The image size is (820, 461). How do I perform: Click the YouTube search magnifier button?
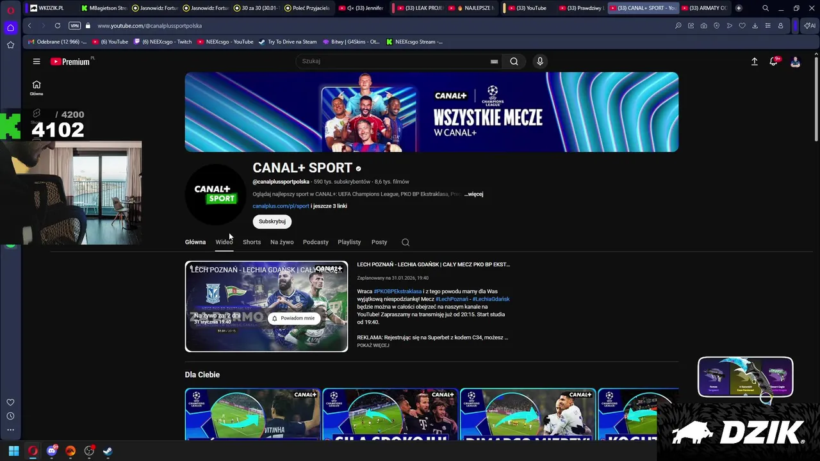coord(514,61)
